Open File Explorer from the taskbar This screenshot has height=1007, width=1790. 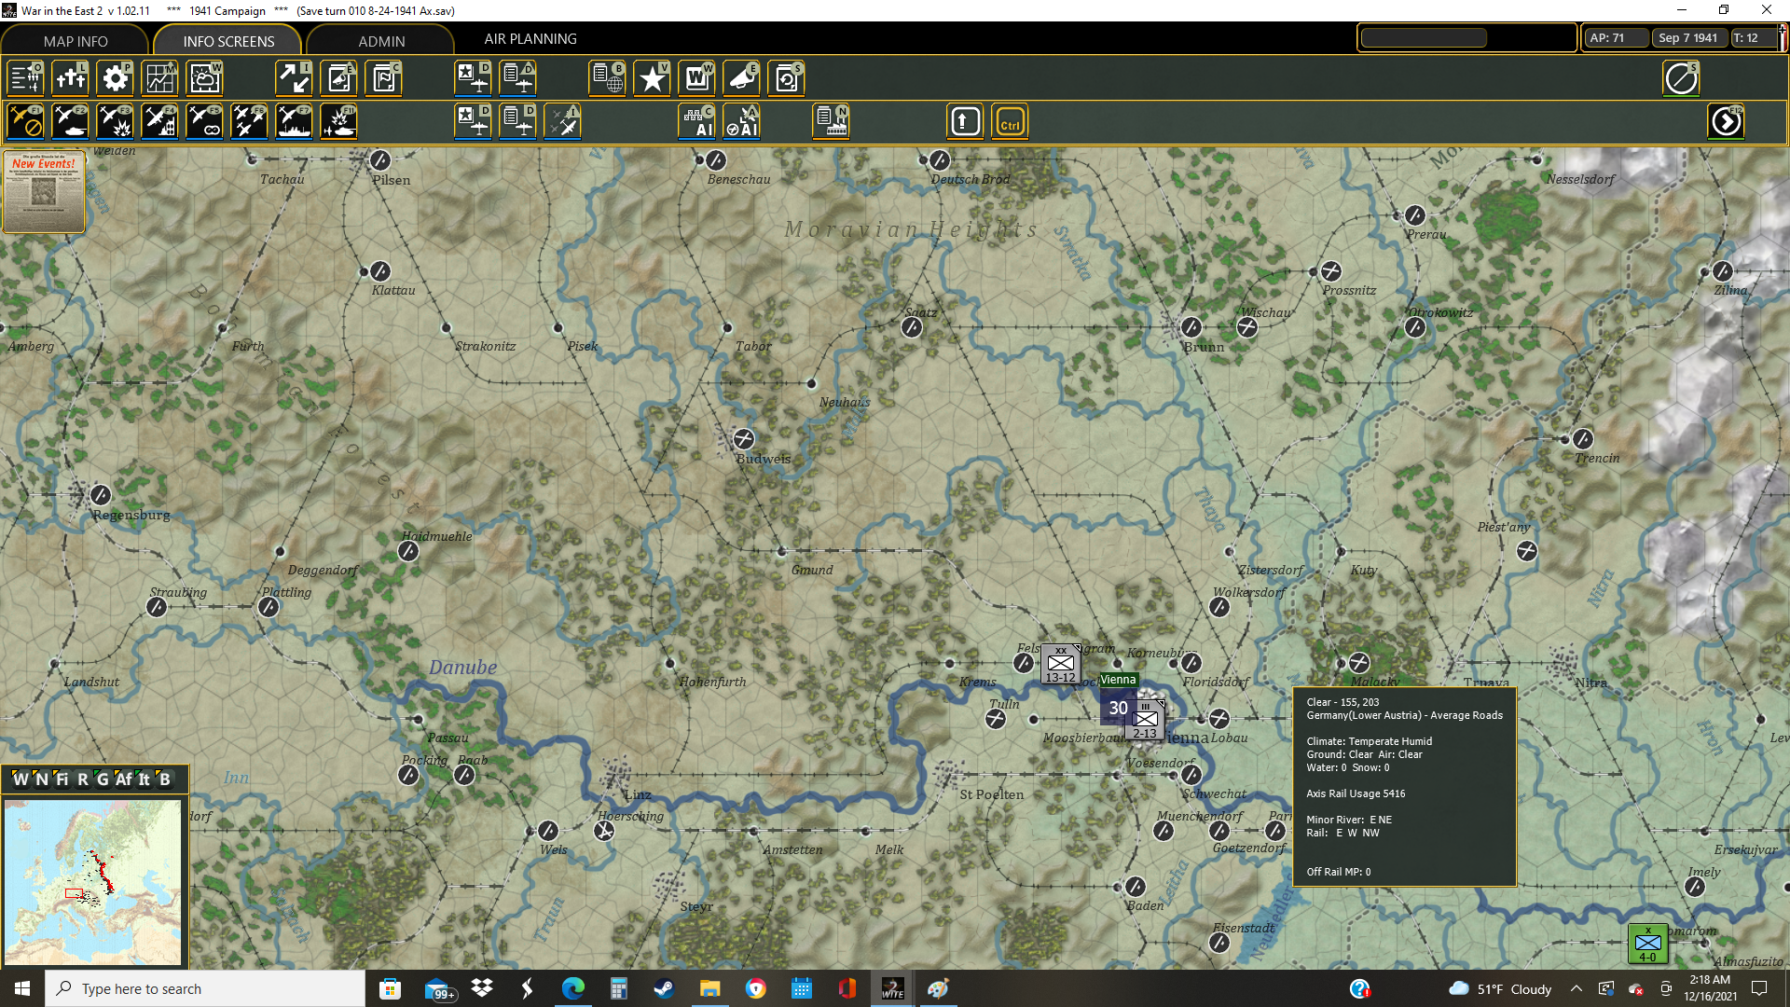tap(710, 988)
